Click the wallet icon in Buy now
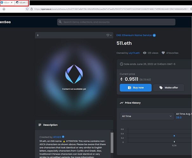The width and height of the screenshot is (192, 158). click(129, 88)
